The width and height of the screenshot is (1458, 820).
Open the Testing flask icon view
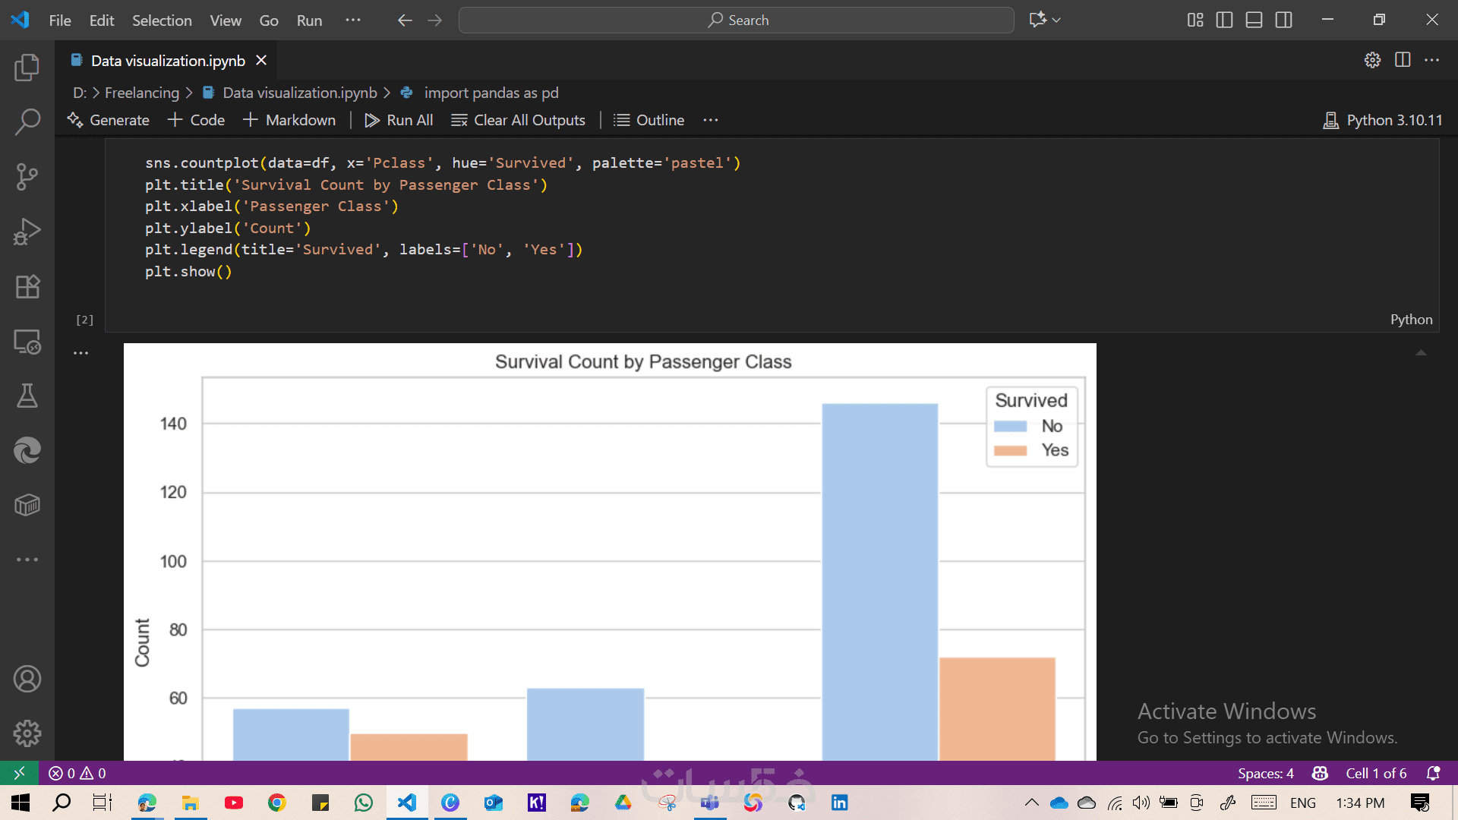(27, 396)
